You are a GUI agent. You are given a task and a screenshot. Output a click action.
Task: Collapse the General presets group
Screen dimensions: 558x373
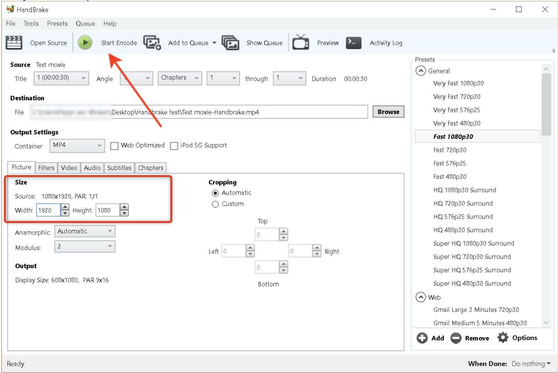tap(421, 71)
